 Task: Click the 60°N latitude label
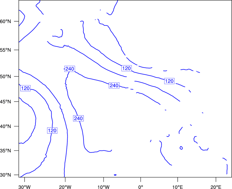click(6, 21)
